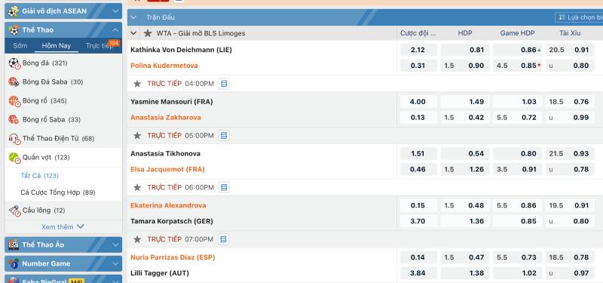Favorite WTA Giải mở BLS Limoges star
This screenshot has height=283, width=603.
[x=148, y=33]
